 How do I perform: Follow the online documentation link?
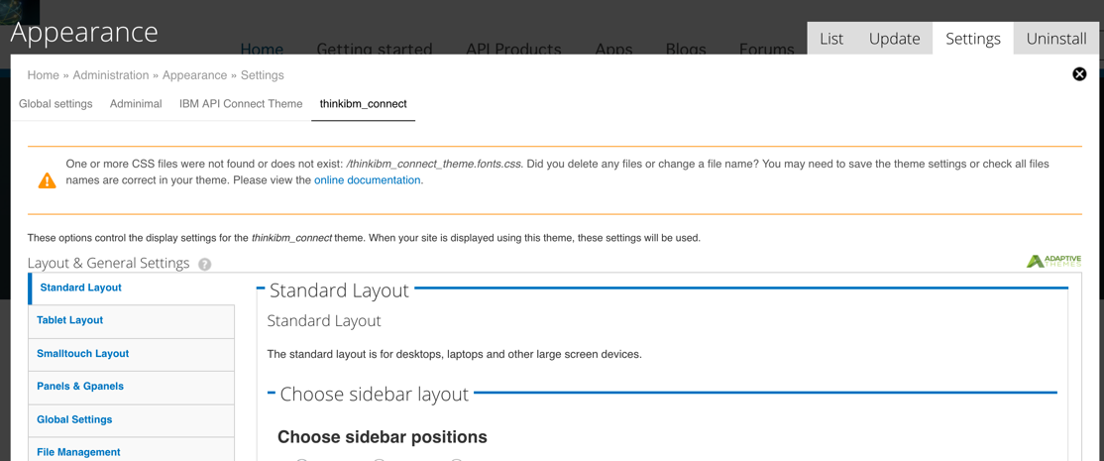click(369, 180)
